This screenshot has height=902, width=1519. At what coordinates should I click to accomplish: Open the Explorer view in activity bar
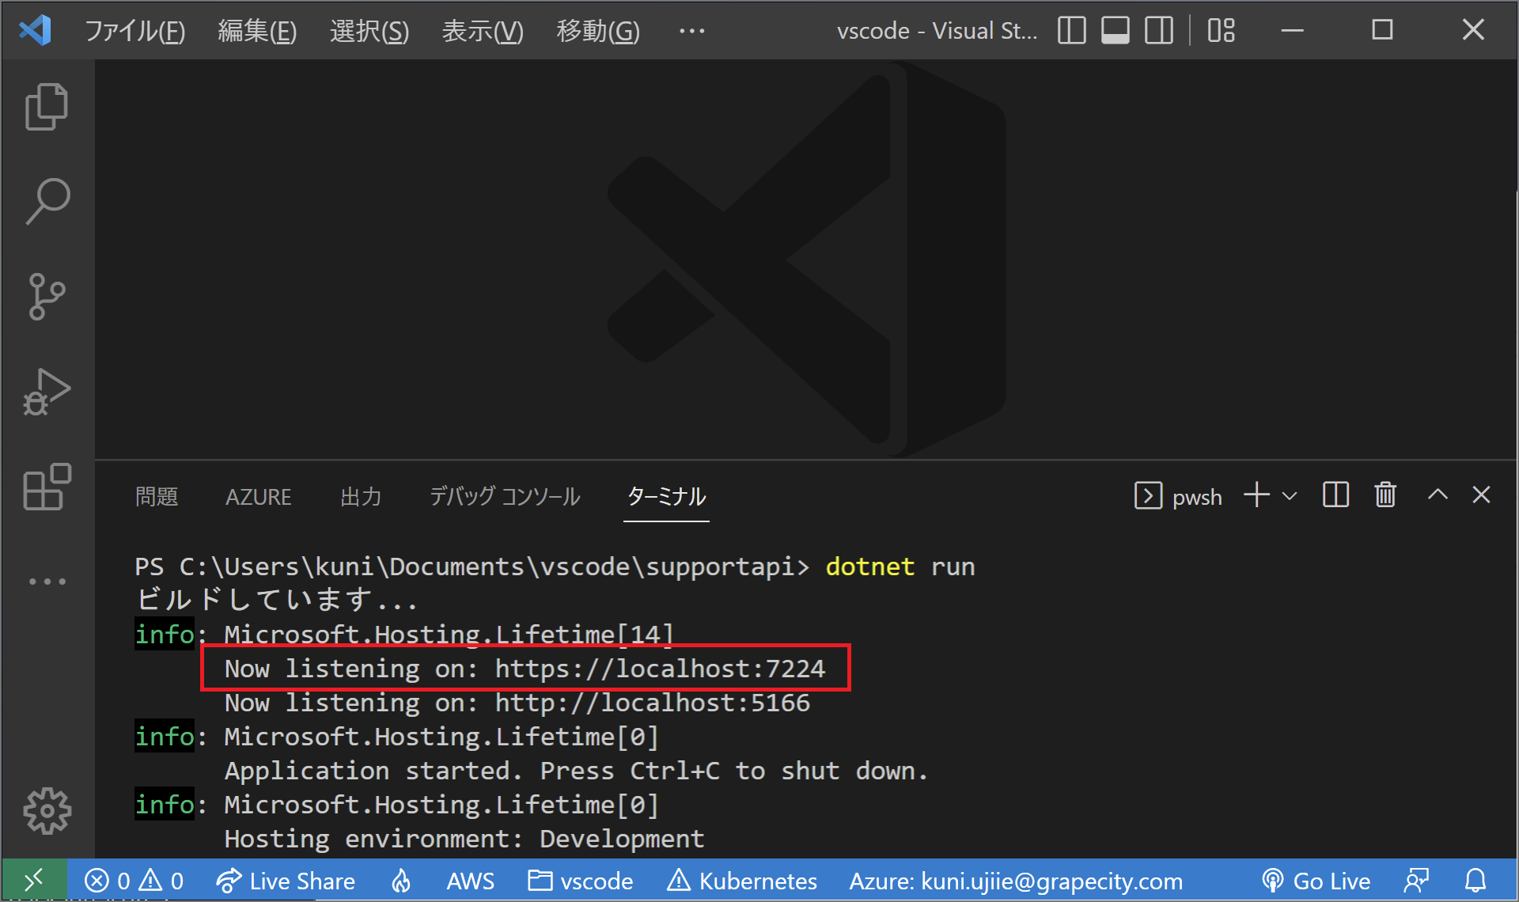47,107
